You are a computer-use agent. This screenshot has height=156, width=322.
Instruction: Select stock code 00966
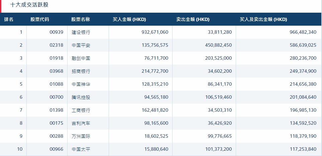(x=57, y=149)
